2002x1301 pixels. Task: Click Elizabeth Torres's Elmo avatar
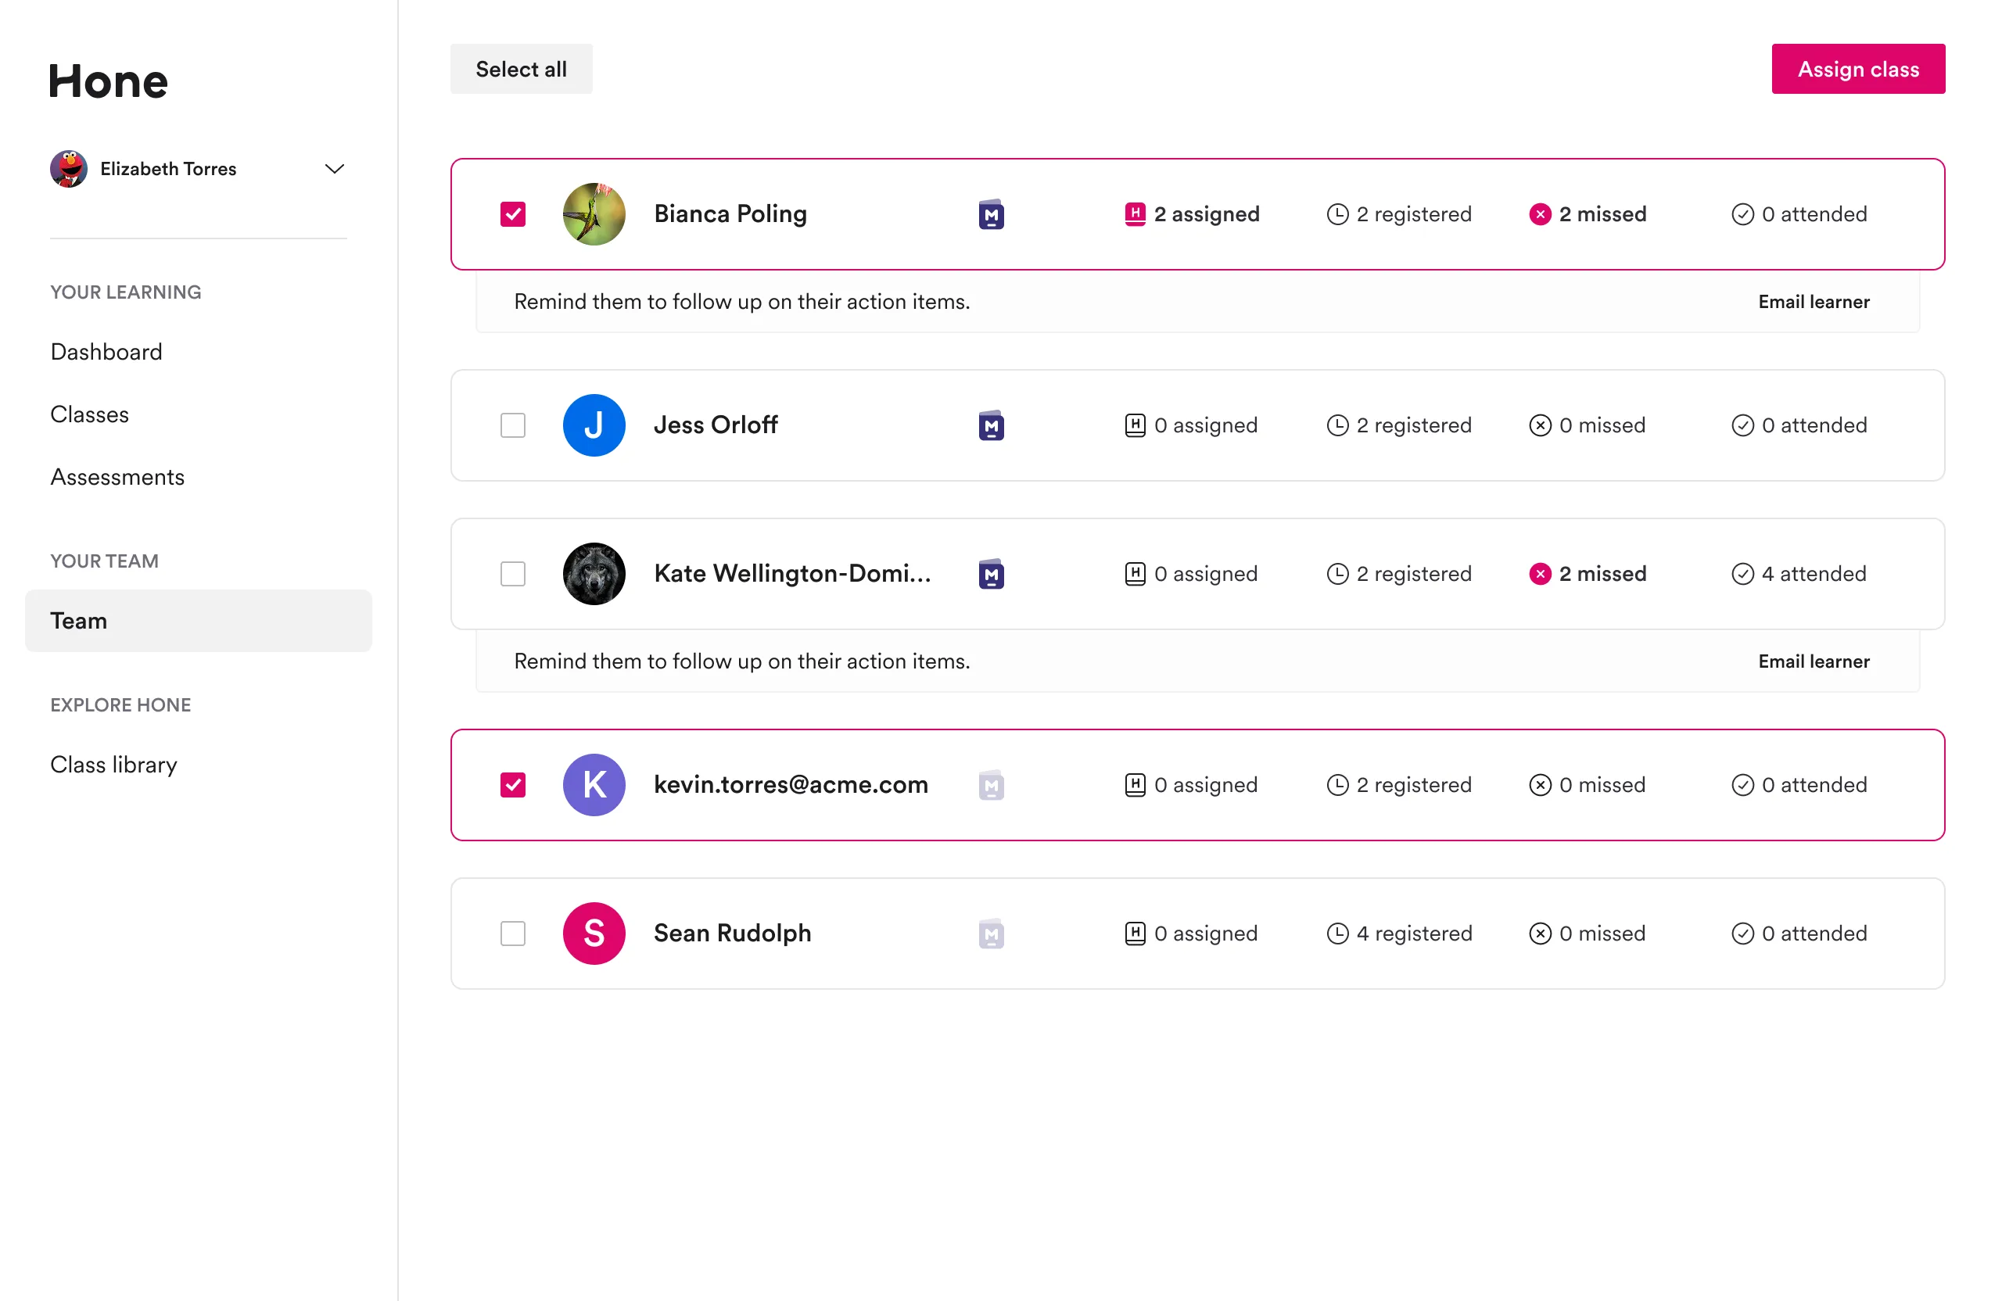point(69,169)
